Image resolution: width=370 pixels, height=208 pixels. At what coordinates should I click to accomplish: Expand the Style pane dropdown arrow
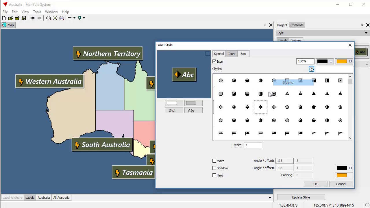tap(366, 33)
